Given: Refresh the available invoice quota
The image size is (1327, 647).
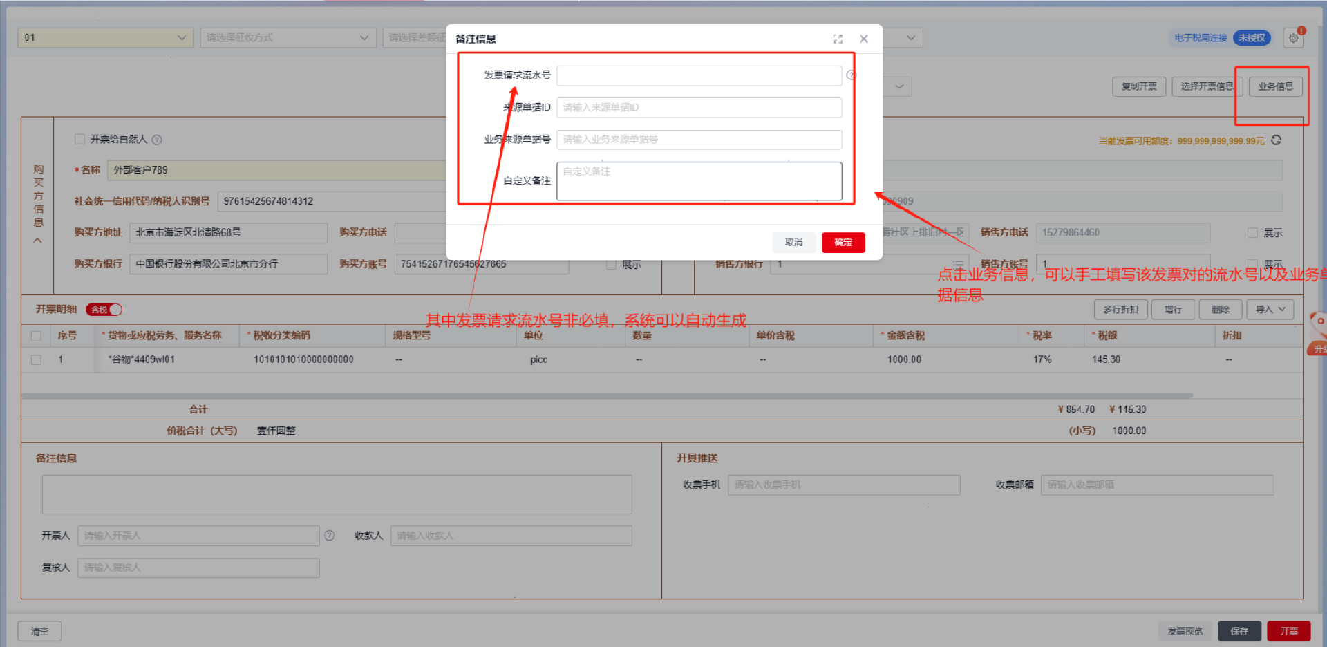Looking at the screenshot, I should [1277, 140].
